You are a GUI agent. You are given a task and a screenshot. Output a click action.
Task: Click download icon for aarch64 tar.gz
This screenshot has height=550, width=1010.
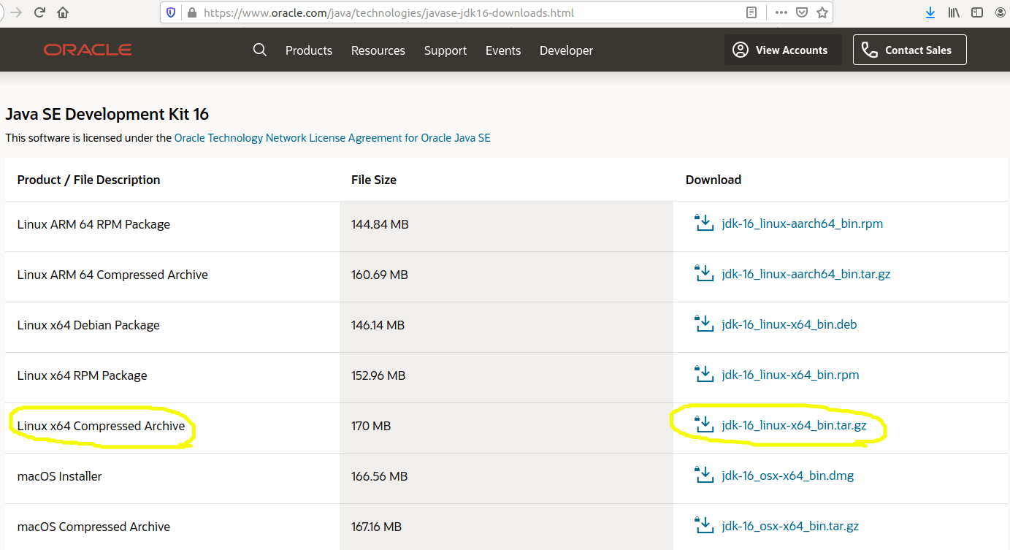click(703, 274)
